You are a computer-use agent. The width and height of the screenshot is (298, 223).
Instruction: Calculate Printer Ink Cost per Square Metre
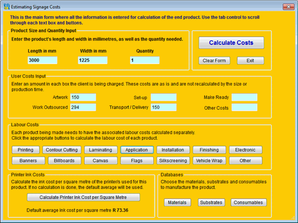point(83,197)
